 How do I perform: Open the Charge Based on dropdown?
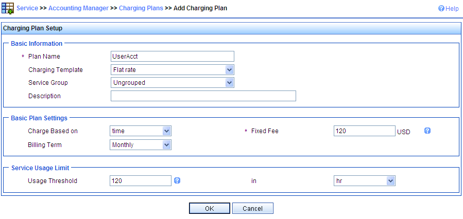141,131
